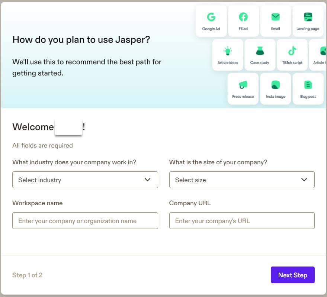Screen dimensions: 327x297
Task: Click the Email envelope icon tile
Action: pyautogui.click(x=276, y=21)
